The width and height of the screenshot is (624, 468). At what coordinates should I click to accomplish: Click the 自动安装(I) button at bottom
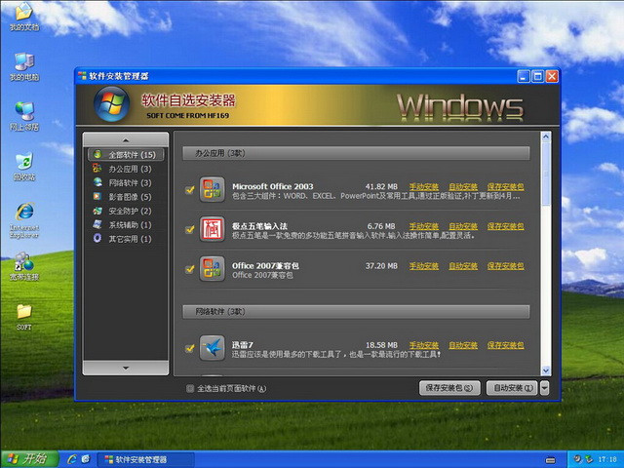[512, 388]
